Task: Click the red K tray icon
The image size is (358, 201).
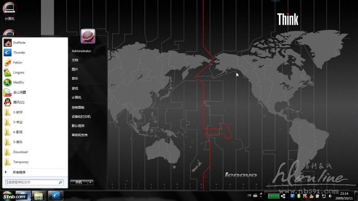Action: click(x=305, y=196)
